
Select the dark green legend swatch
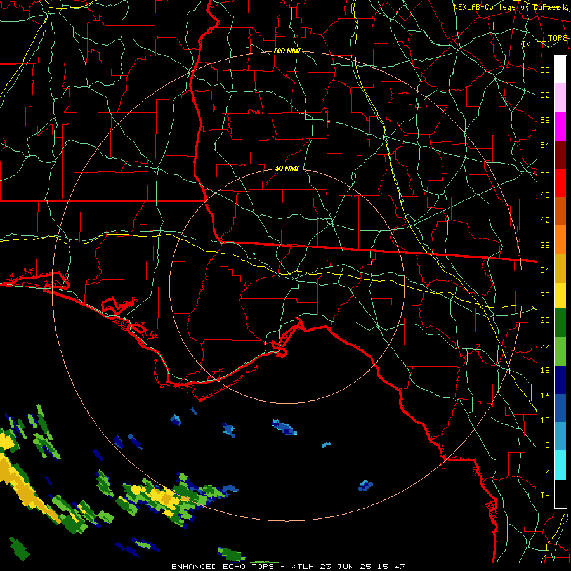tap(560, 323)
